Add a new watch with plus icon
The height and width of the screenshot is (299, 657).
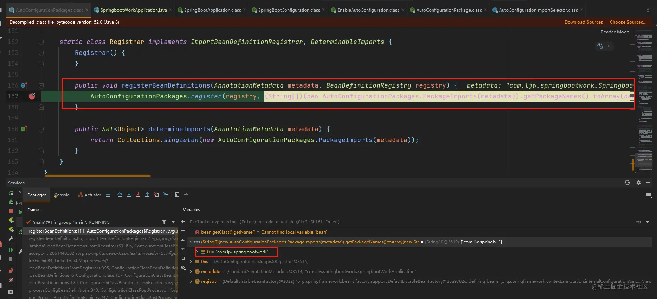tap(183, 222)
